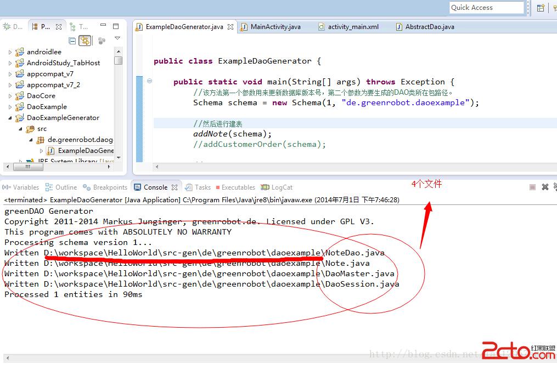Viewport: 557px width, 365px height.
Task: Click the 'de.greenrobot.daoexample' string literal
Action: [406, 103]
